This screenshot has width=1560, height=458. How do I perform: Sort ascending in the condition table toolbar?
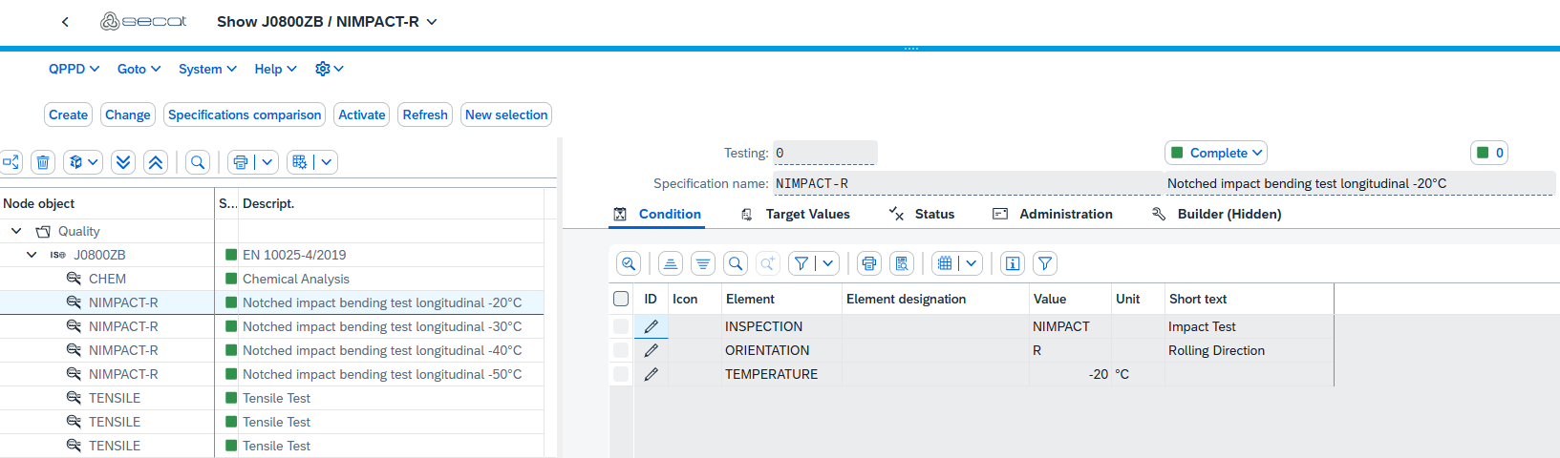[x=671, y=263]
